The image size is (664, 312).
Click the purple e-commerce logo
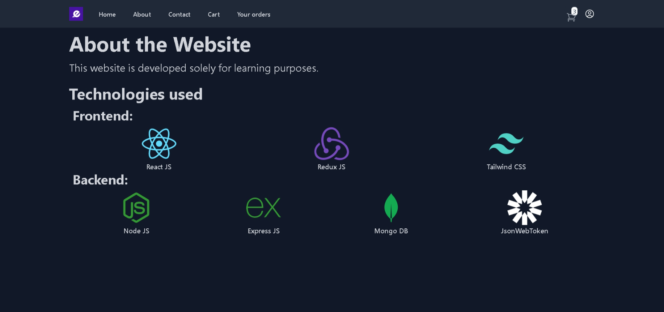(76, 14)
